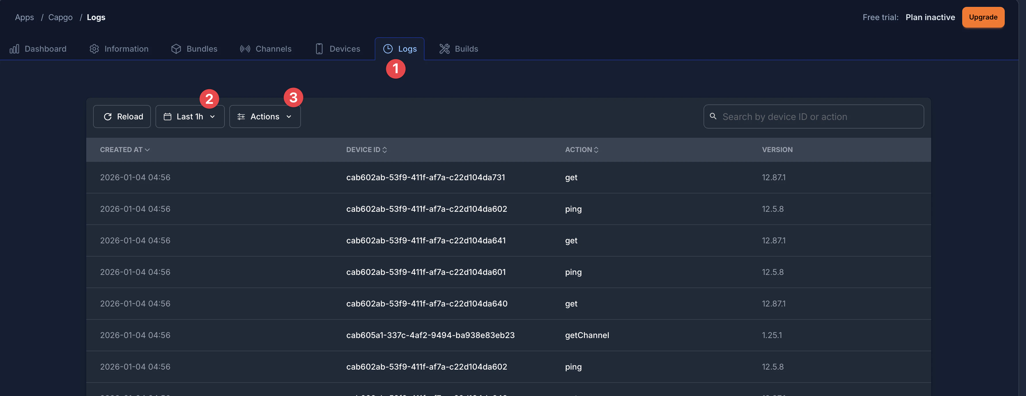Click the Upgrade button
The image size is (1026, 396).
[983, 17]
